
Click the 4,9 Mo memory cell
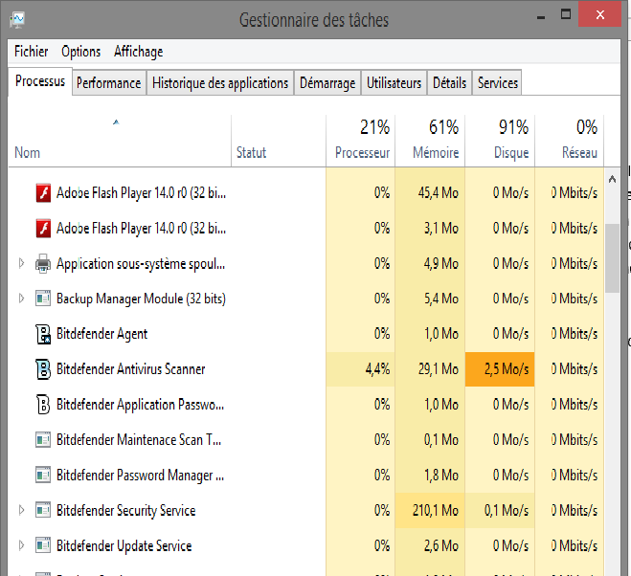[430, 263]
